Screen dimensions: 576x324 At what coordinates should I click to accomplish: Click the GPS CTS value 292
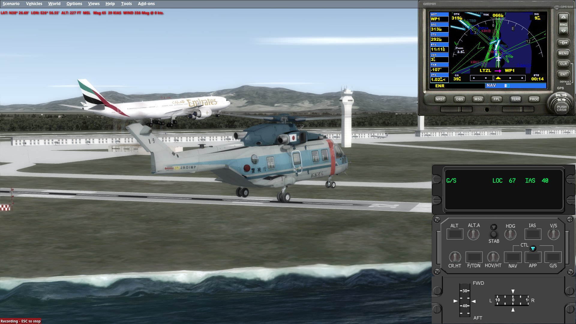pos(439,39)
